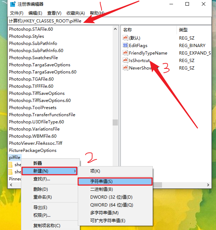
Task: Expand the 新建(N) submenu
Action: (49, 171)
